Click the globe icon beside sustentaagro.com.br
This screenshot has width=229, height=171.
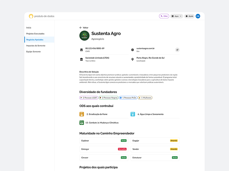tap(132, 50)
